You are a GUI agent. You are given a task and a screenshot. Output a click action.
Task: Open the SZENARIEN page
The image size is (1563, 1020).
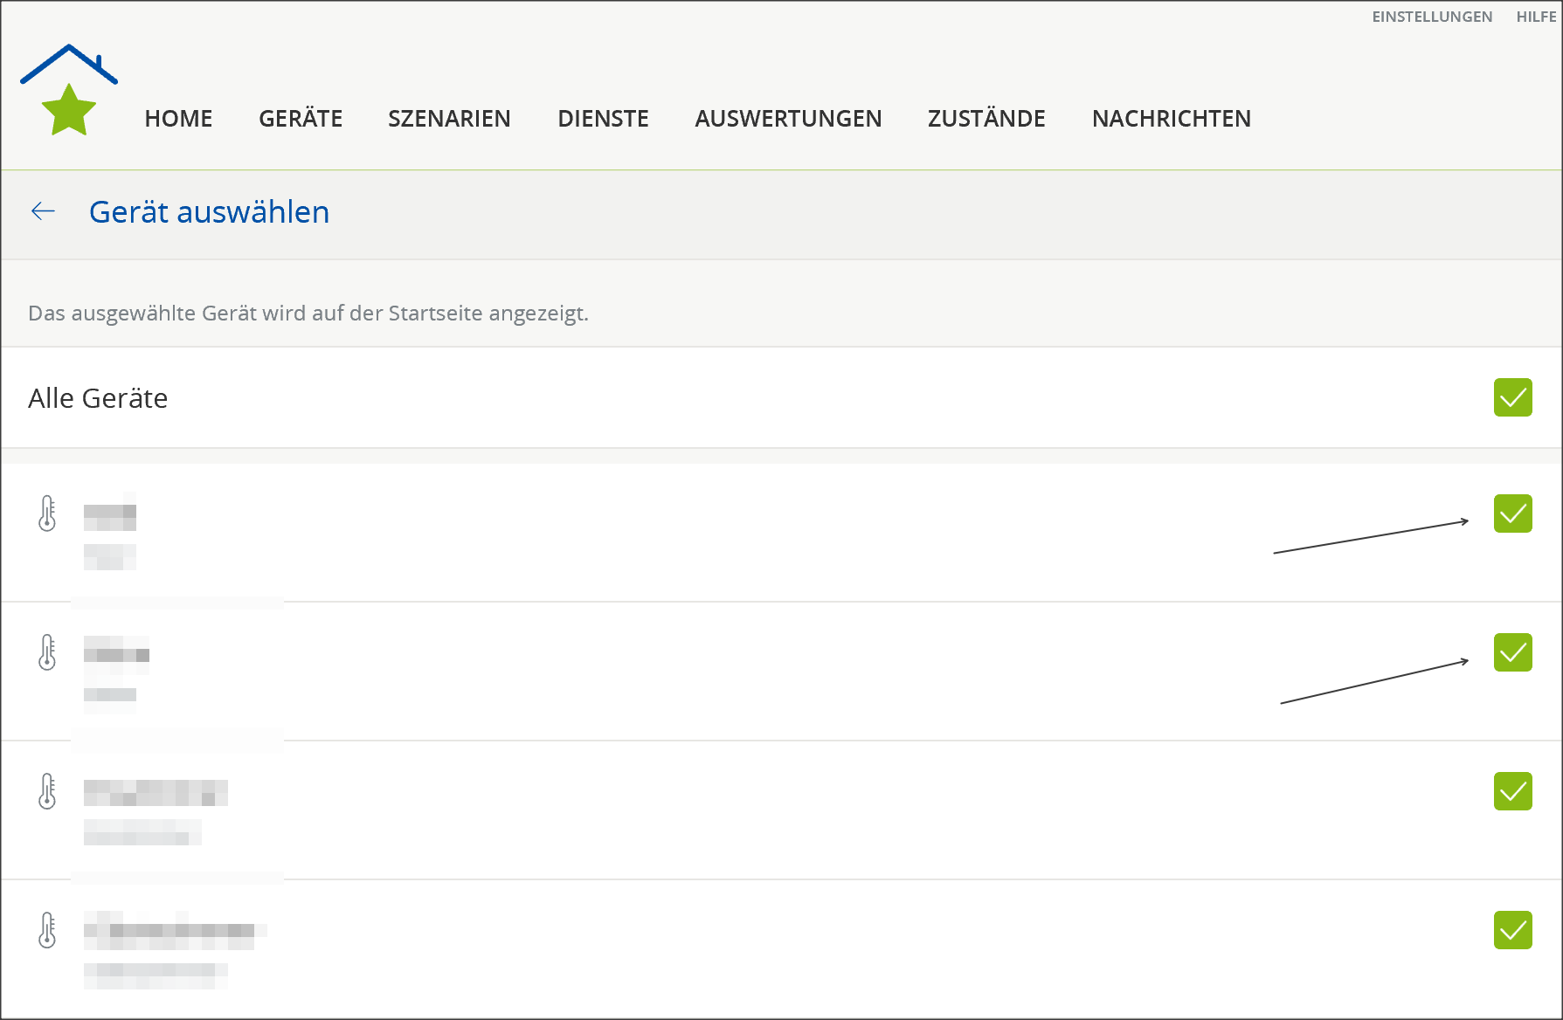tap(449, 119)
